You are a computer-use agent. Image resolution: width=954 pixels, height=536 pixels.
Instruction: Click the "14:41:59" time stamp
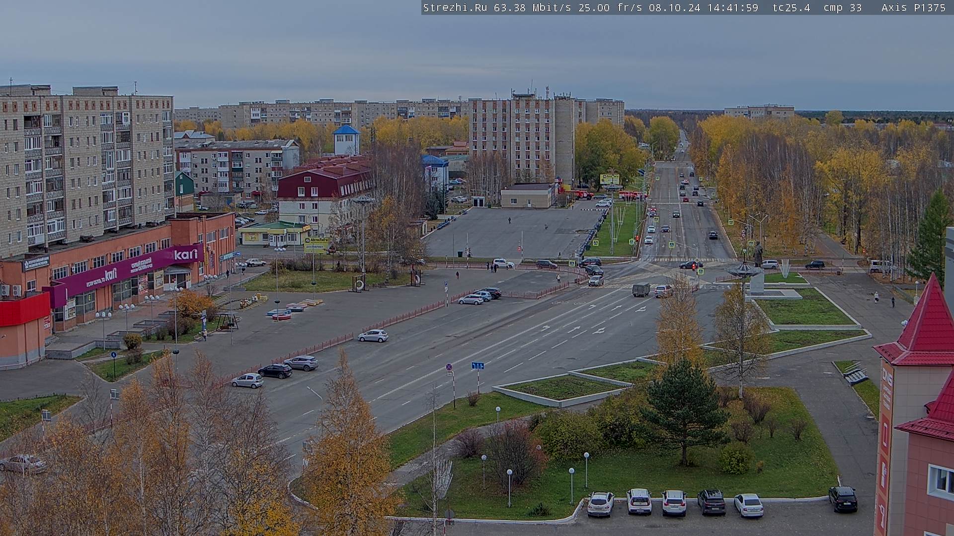click(733, 8)
